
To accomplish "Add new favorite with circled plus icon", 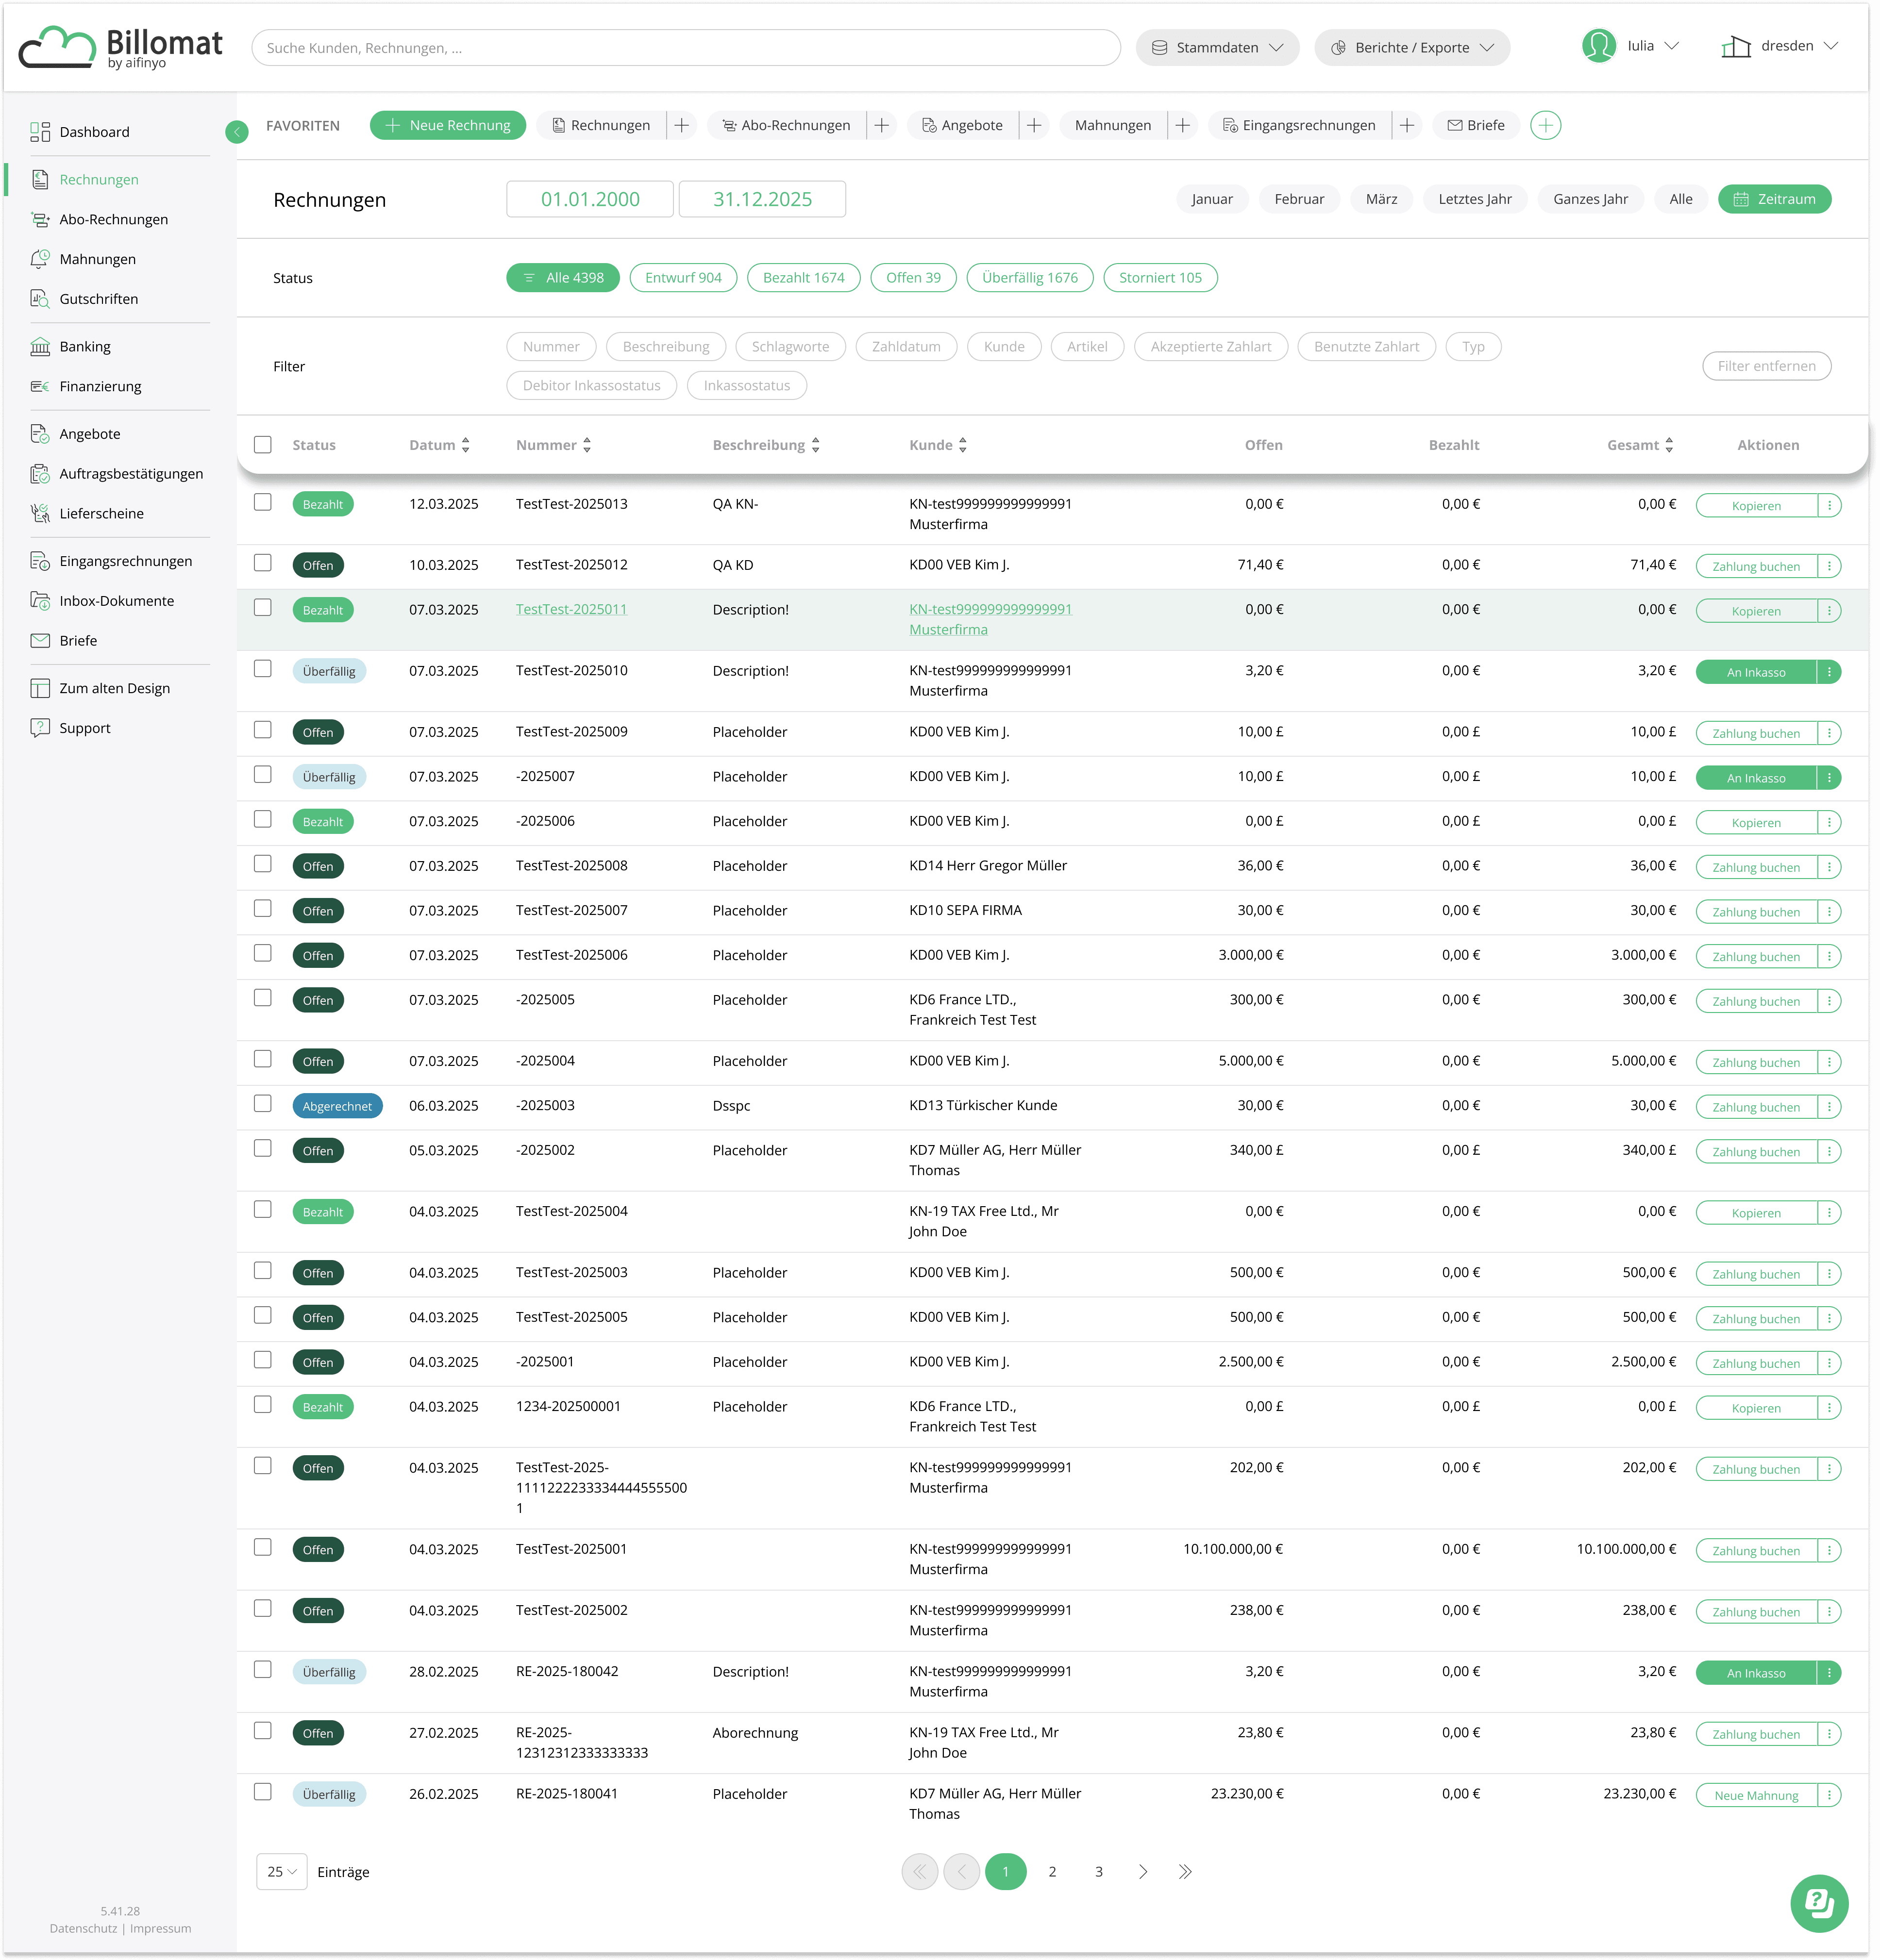I will (1545, 126).
